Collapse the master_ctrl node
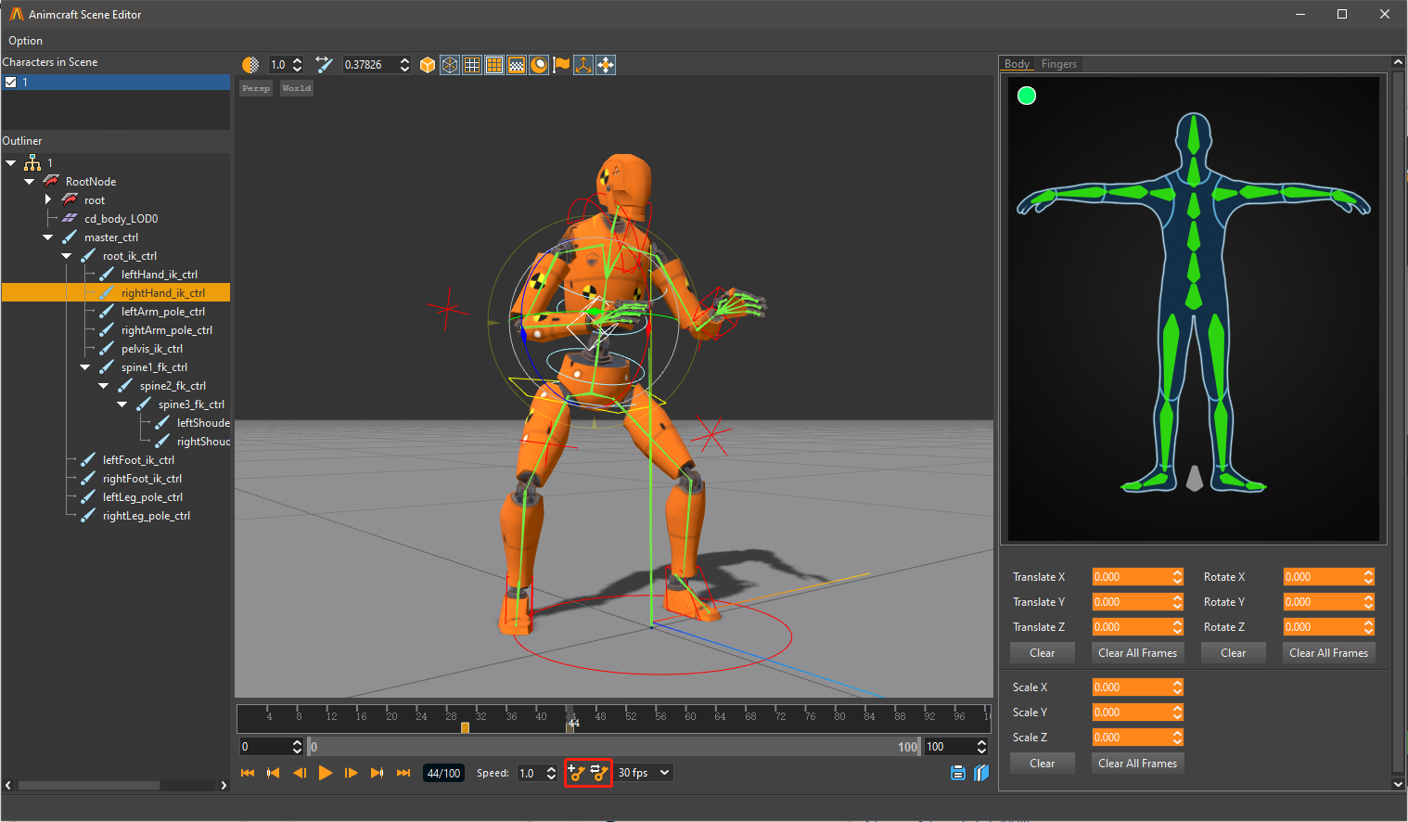The width and height of the screenshot is (1408, 822). point(48,238)
